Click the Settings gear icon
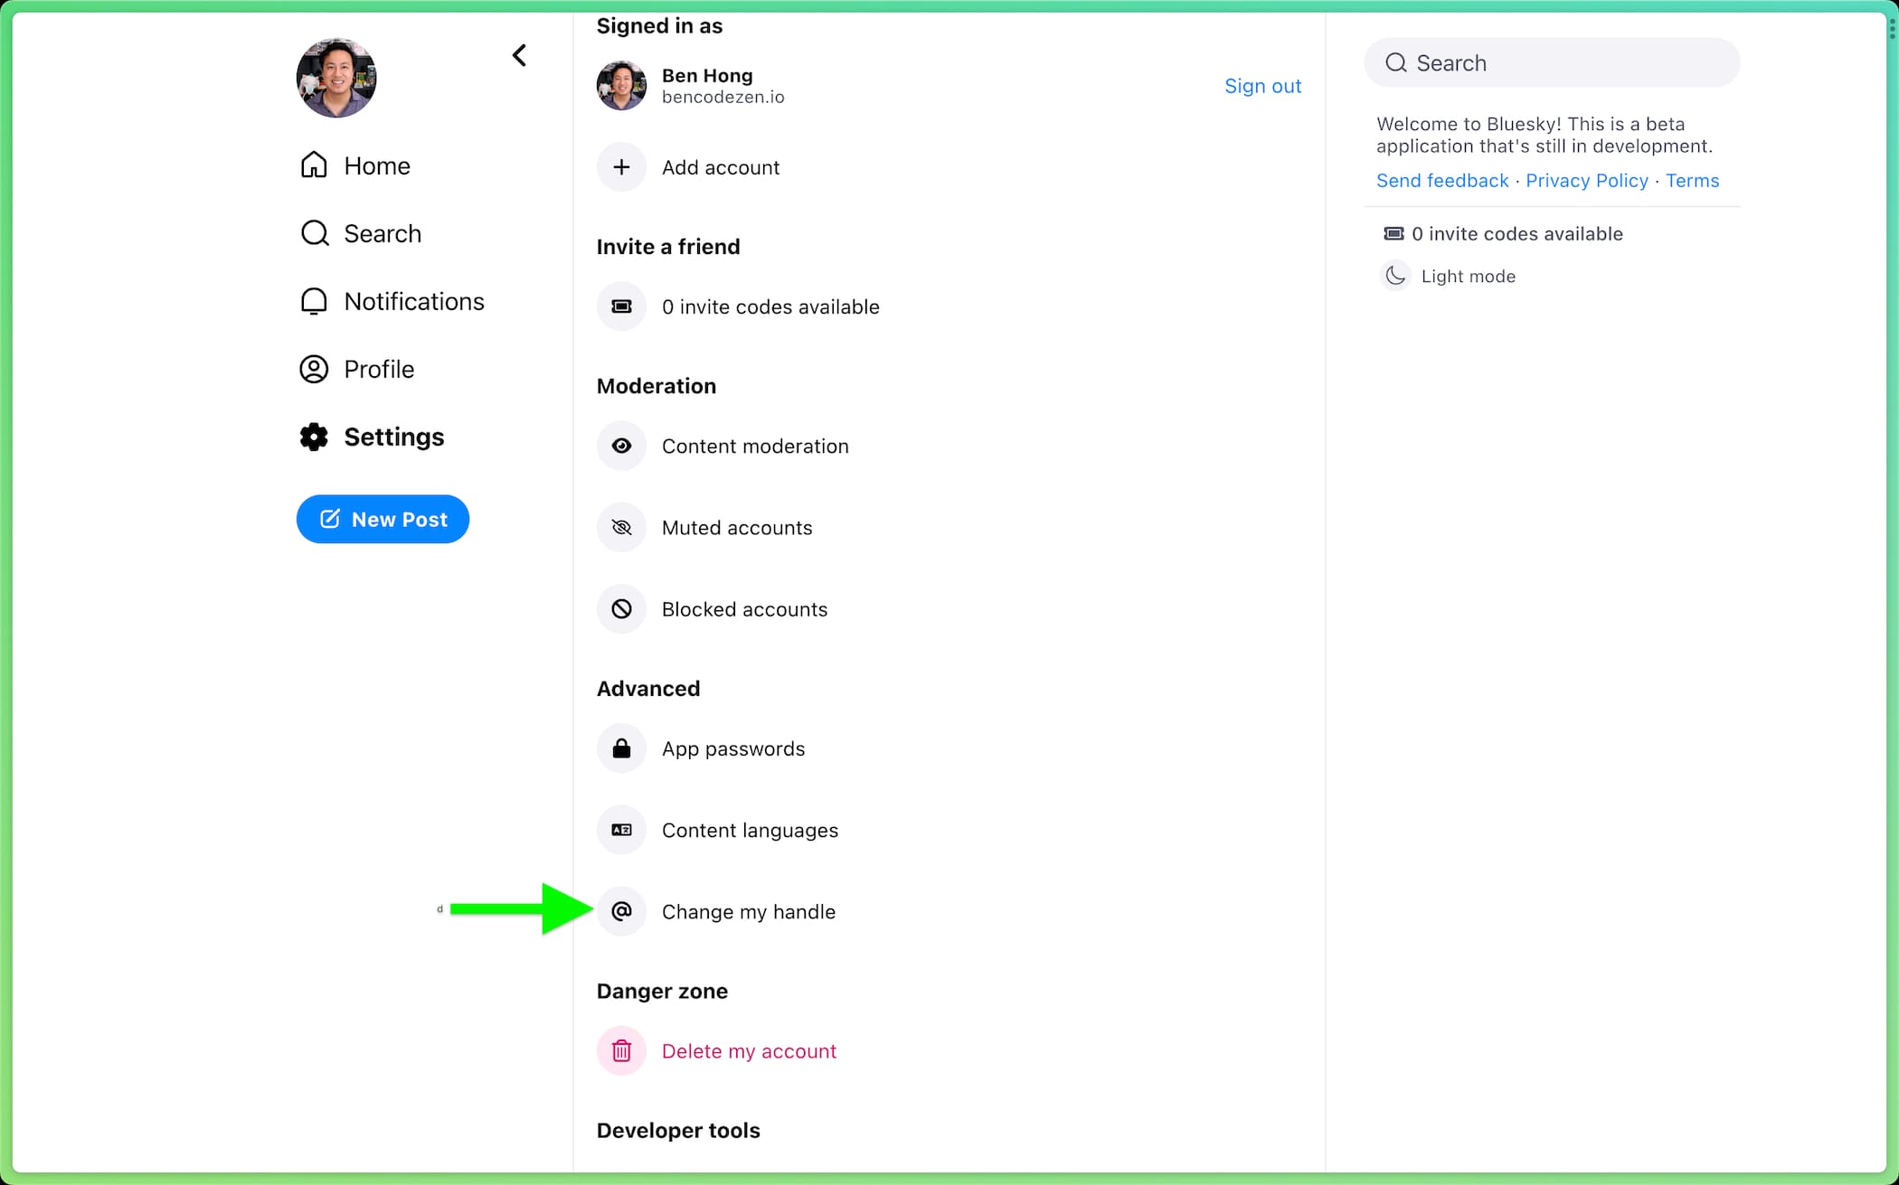This screenshot has width=1899, height=1185. [x=314, y=437]
